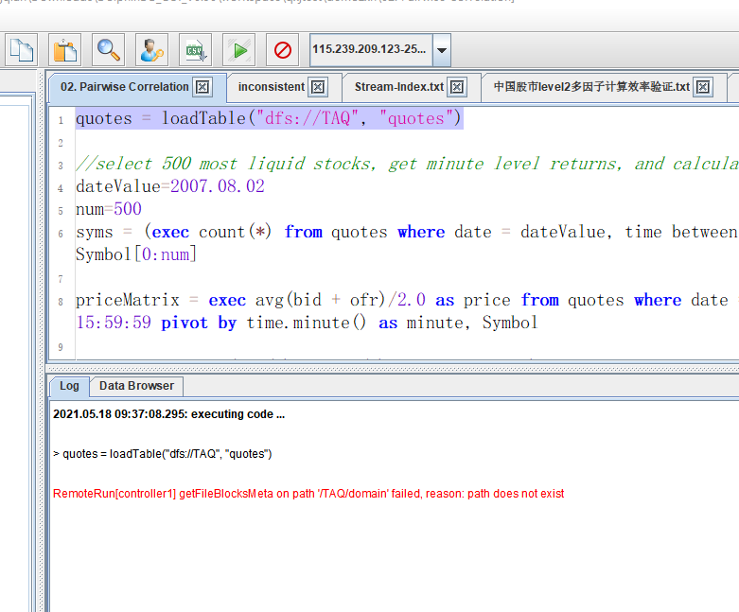
Task: Close the 02. Pairwise Correlation tab
Action: (x=202, y=87)
